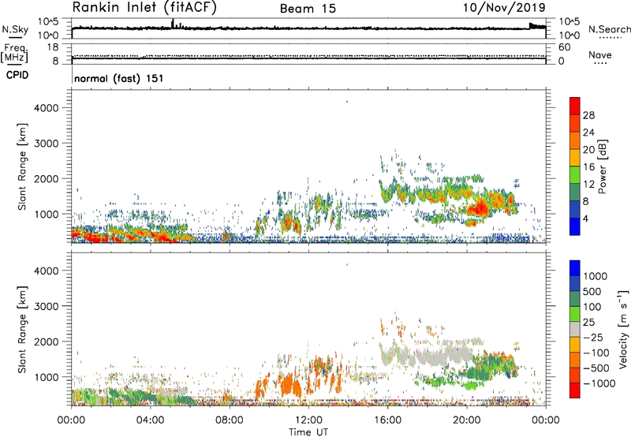
Task: Pick the grey segment of Velocity colorbar
Action: coord(575,329)
